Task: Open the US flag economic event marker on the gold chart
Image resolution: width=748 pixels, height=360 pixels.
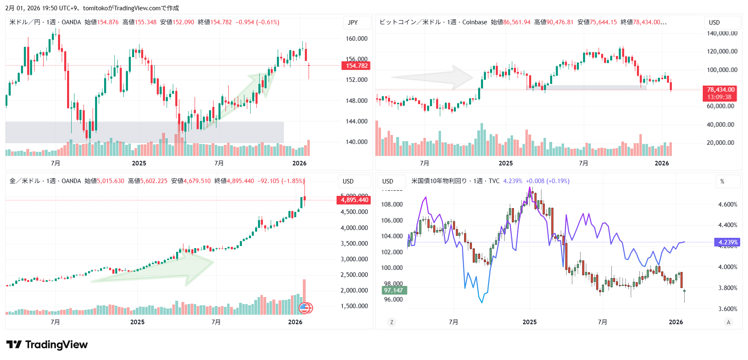Action: 305,307
